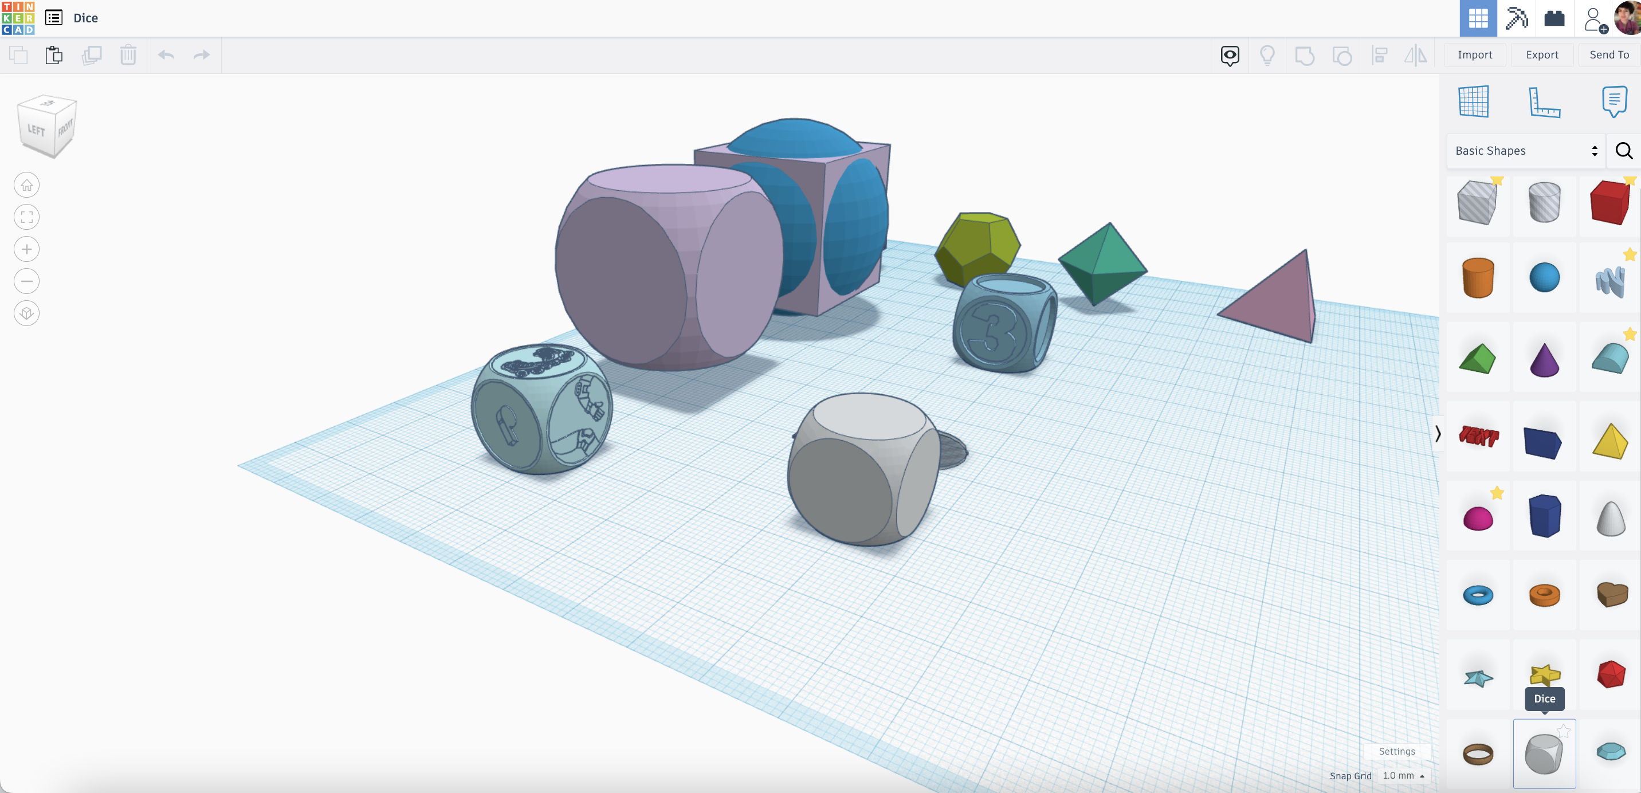Select the green Roof shape
The width and height of the screenshot is (1641, 793).
pos(1478,358)
